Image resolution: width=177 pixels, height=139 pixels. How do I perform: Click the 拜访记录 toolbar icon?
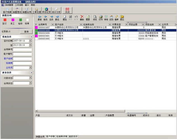point(46,10)
